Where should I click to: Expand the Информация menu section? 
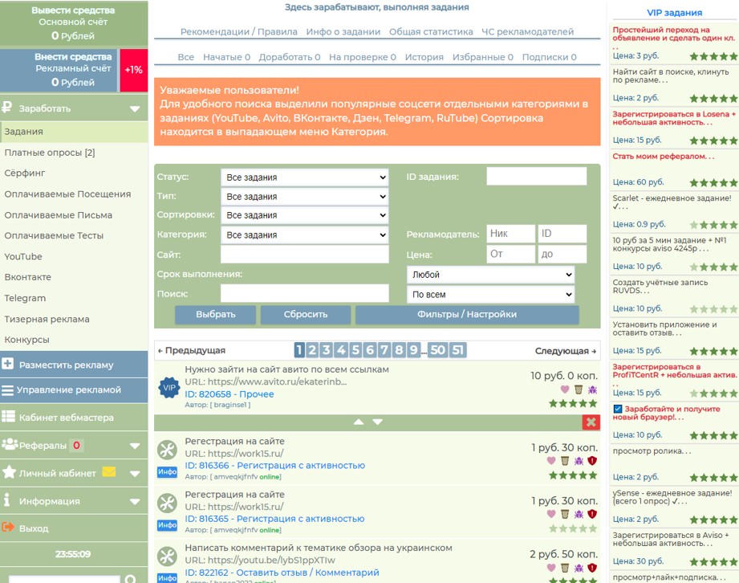coord(135,501)
